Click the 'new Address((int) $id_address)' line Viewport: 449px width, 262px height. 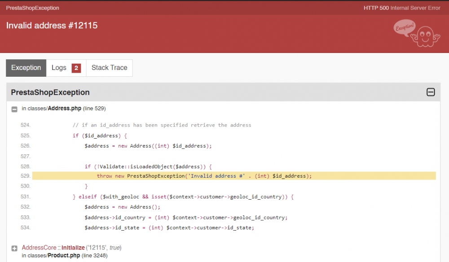point(148,146)
